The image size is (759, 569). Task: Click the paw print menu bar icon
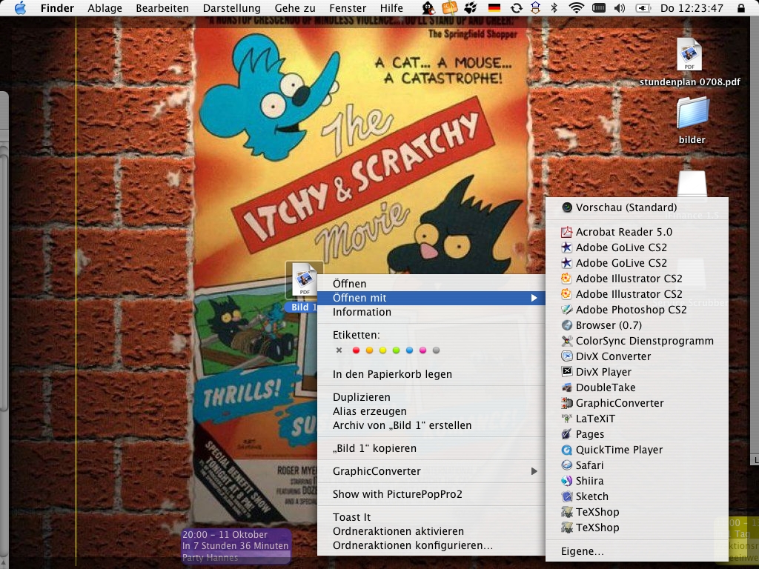pos(471,7)
